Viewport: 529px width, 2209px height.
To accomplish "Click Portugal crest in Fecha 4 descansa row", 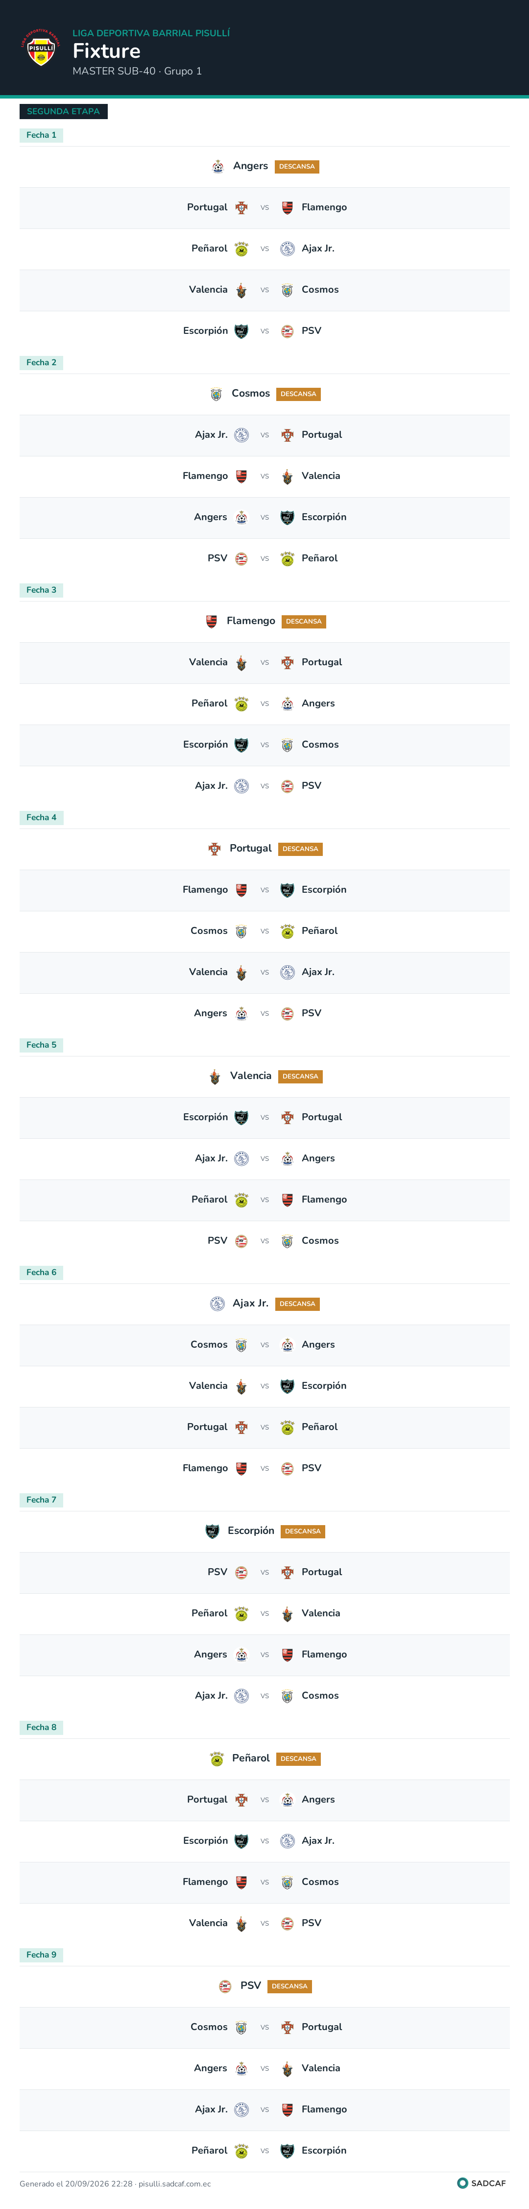I will pyautogui.click(x=215, y=849).
